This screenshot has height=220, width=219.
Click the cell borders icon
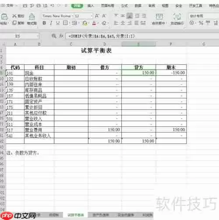65,23
